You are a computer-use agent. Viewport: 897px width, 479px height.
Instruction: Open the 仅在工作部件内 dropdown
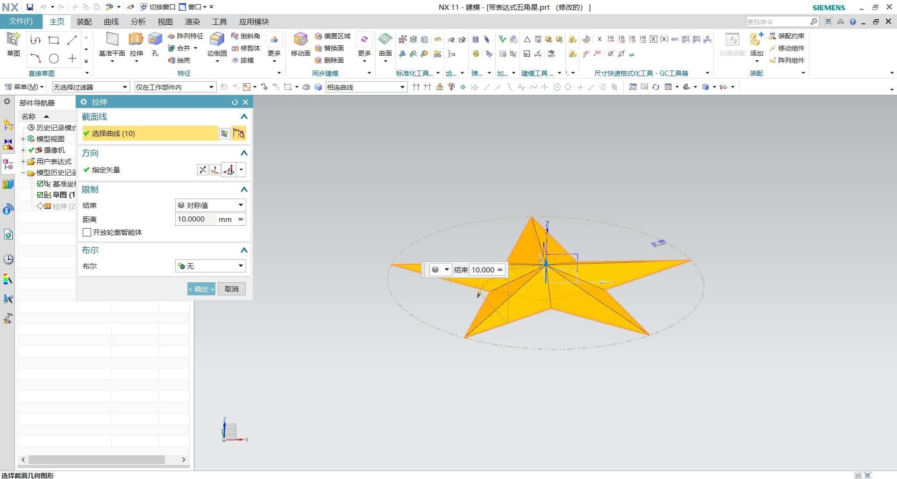175,87
